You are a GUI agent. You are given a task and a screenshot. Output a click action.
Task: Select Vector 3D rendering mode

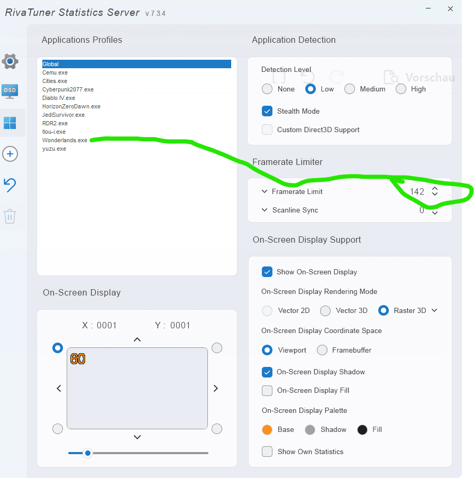(x=325, y=311)
